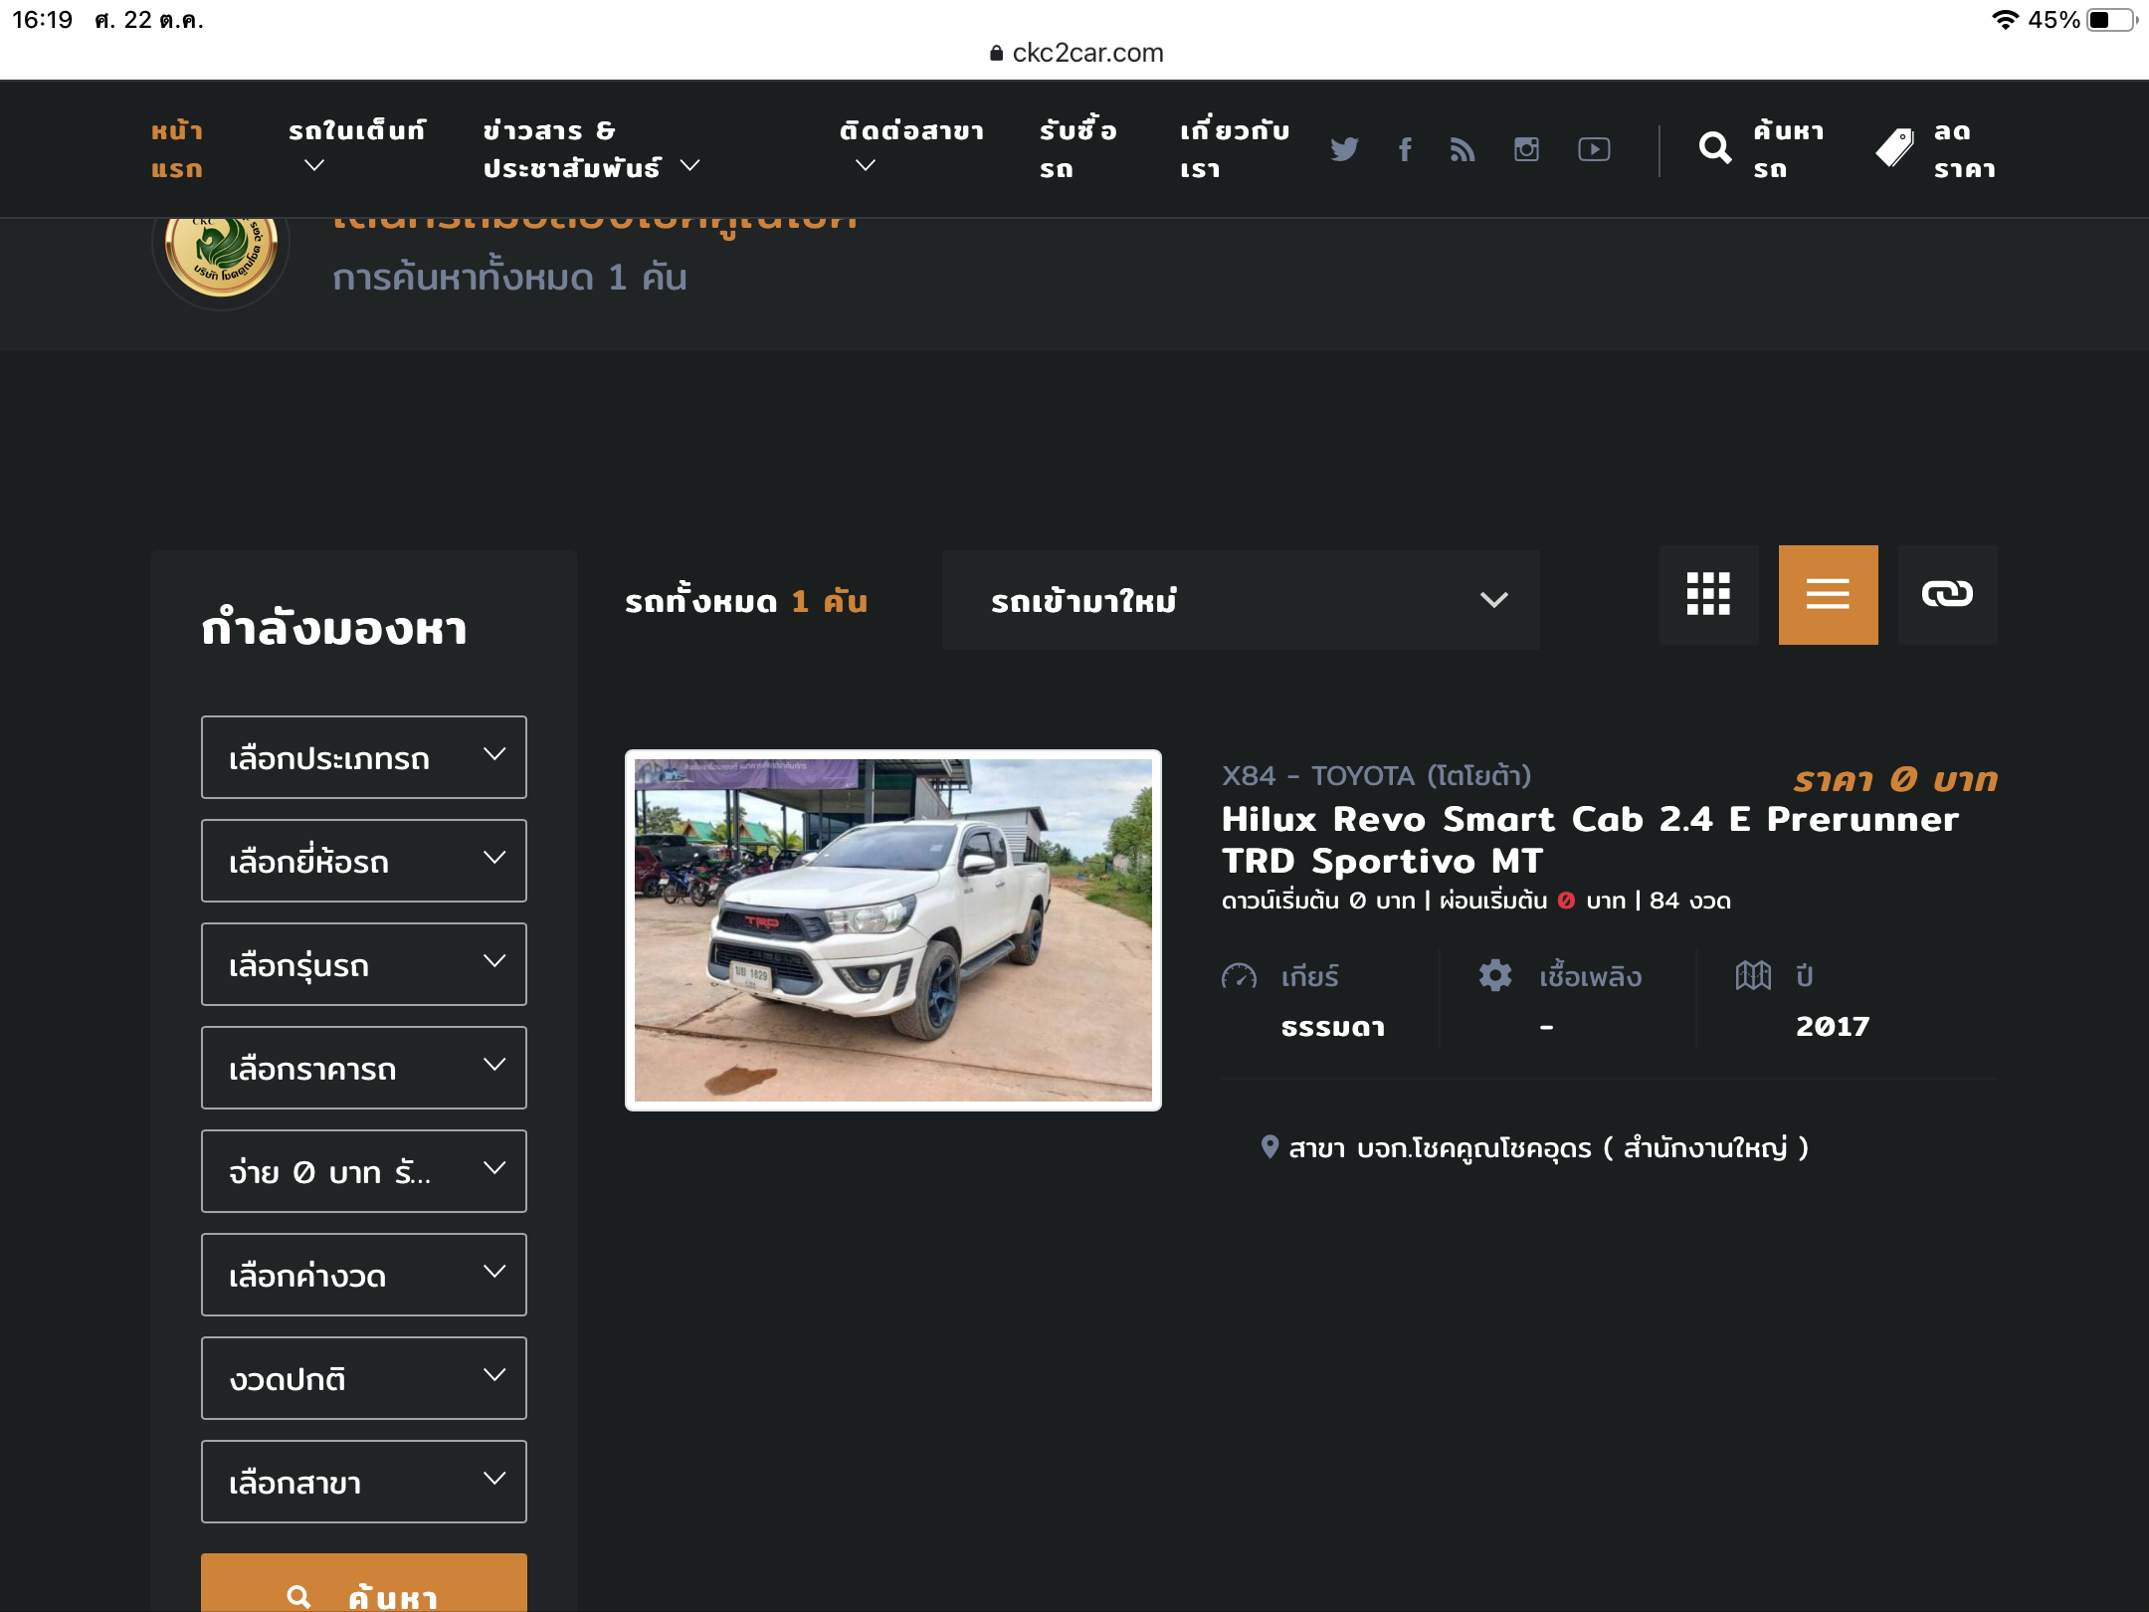Click the chain link icon button
Screen dimensions: 2149x1612
point(1947,595)
